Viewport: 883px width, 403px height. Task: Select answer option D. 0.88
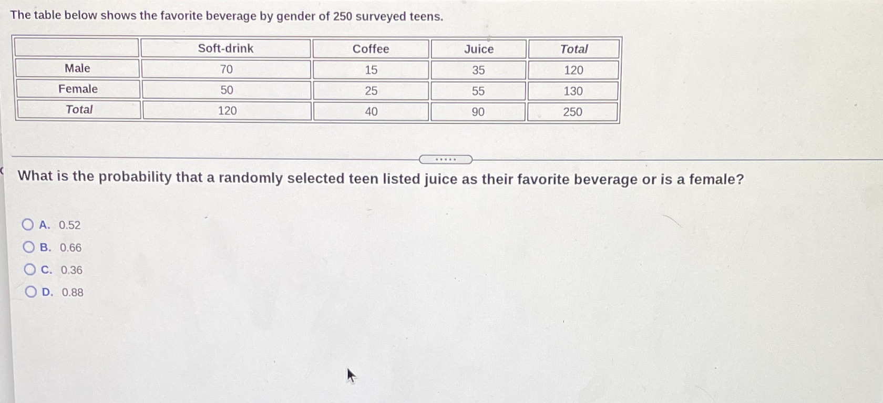point(32,291)
